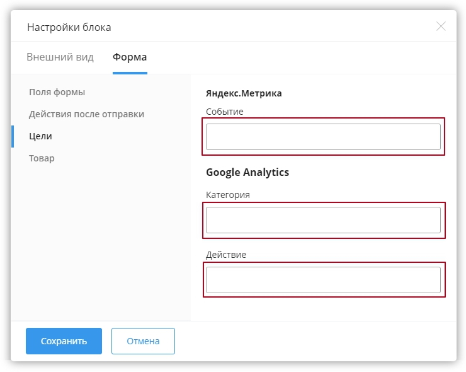Open the Поля формы section
This screenshot has height=372, width=466.
[x=57, y=92]
